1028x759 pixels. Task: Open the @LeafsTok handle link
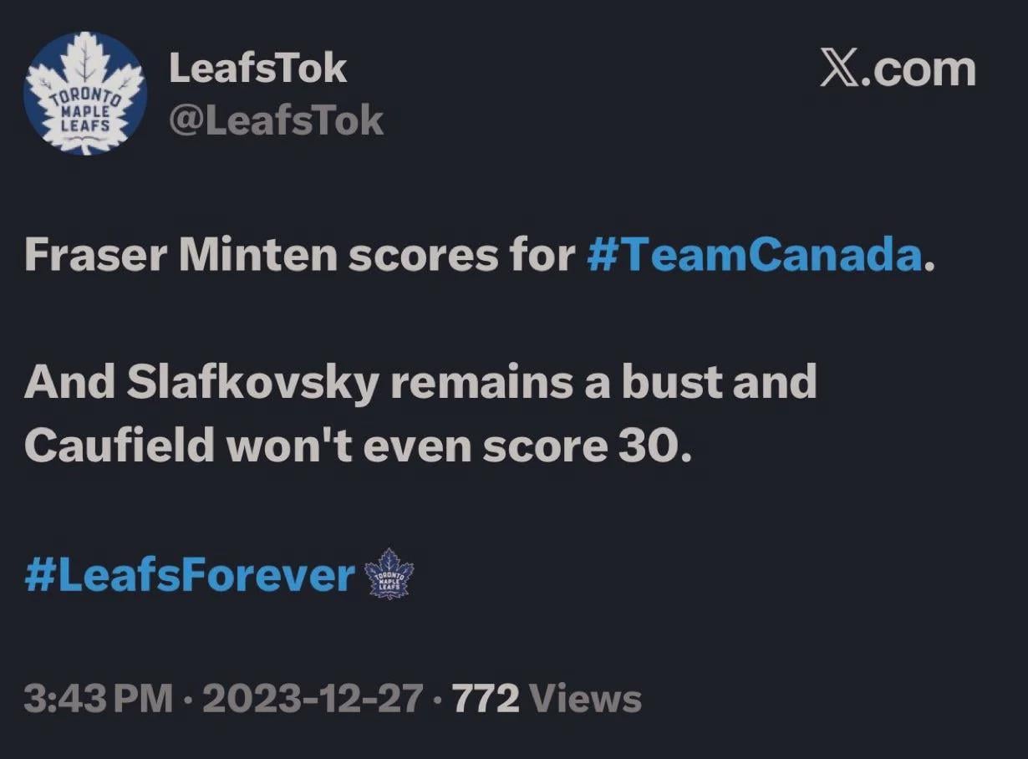point(276,121)
